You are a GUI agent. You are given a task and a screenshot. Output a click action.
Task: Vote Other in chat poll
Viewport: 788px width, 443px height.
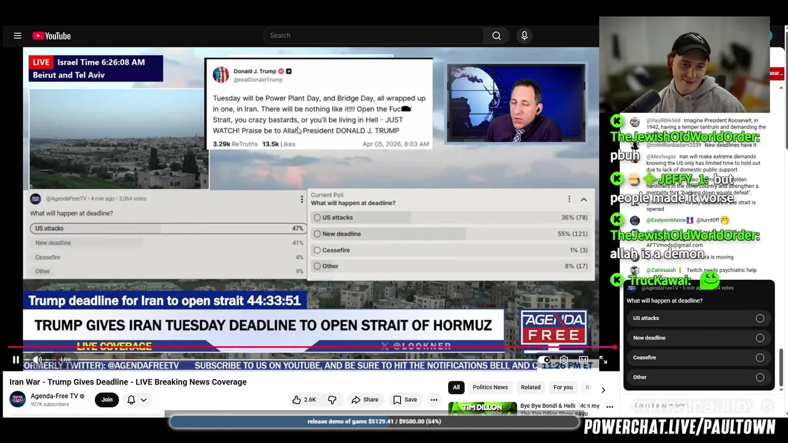[699, 377]
